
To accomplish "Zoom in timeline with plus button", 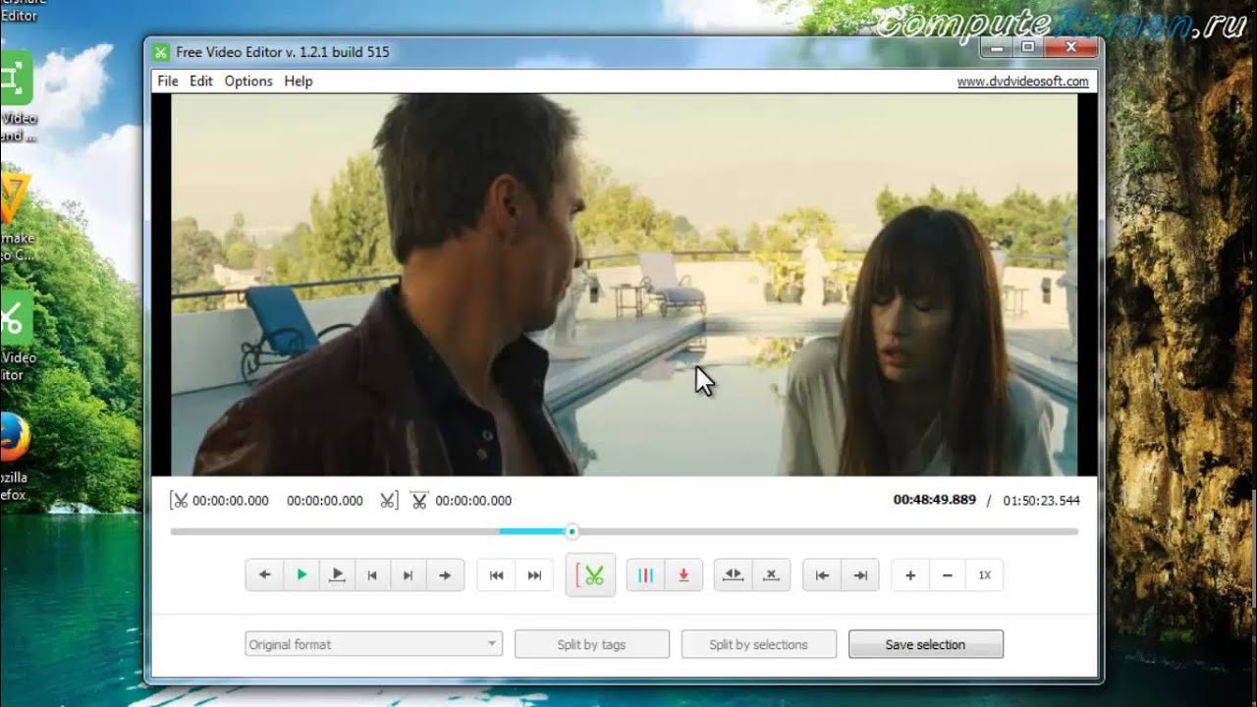I will tap(910, 575).
